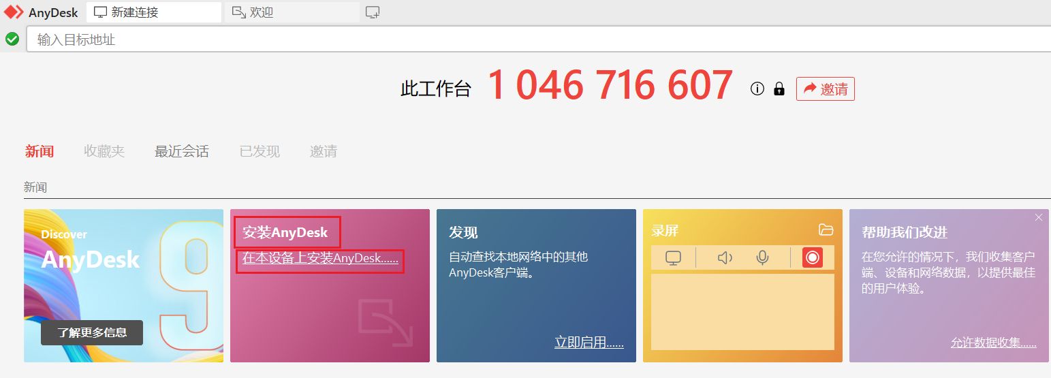The width and height of the screenshot is (1051, 378).
Task: Start recording with the red record button
Action: click(x=813, y=257)
